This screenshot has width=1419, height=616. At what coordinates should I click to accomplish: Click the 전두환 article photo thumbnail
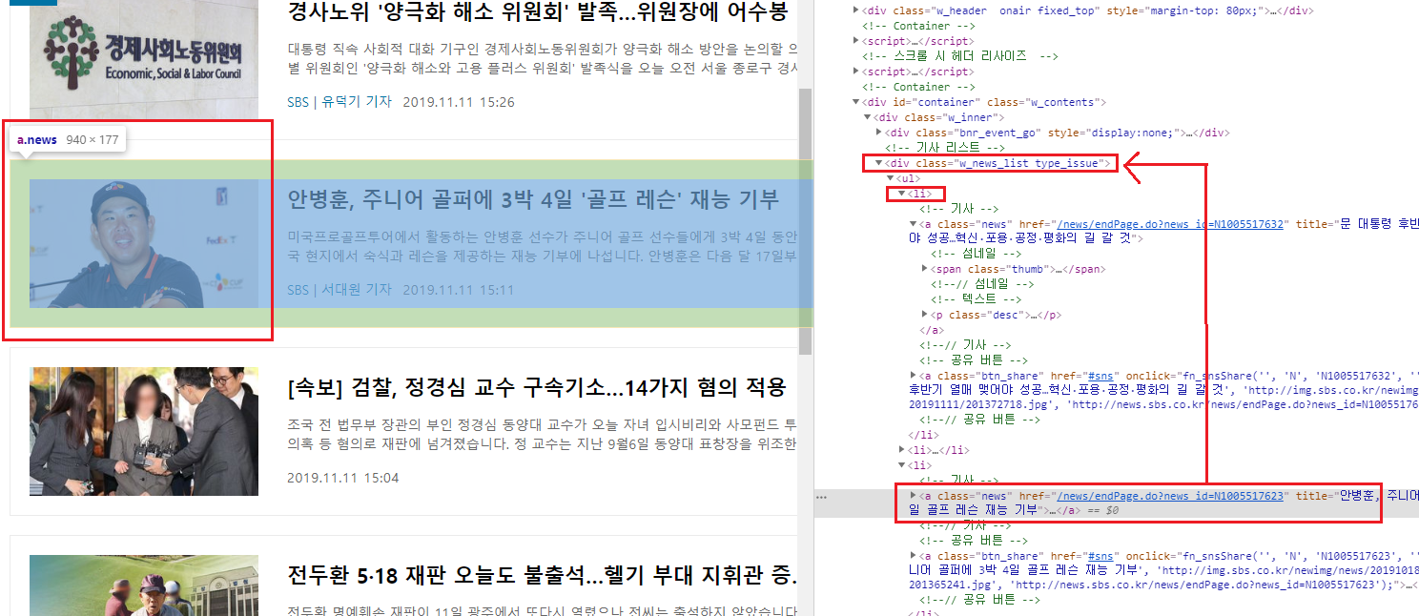[x=144, y=585]
